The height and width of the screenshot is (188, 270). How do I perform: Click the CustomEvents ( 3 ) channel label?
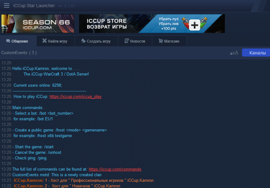click(x=19, y=53)
